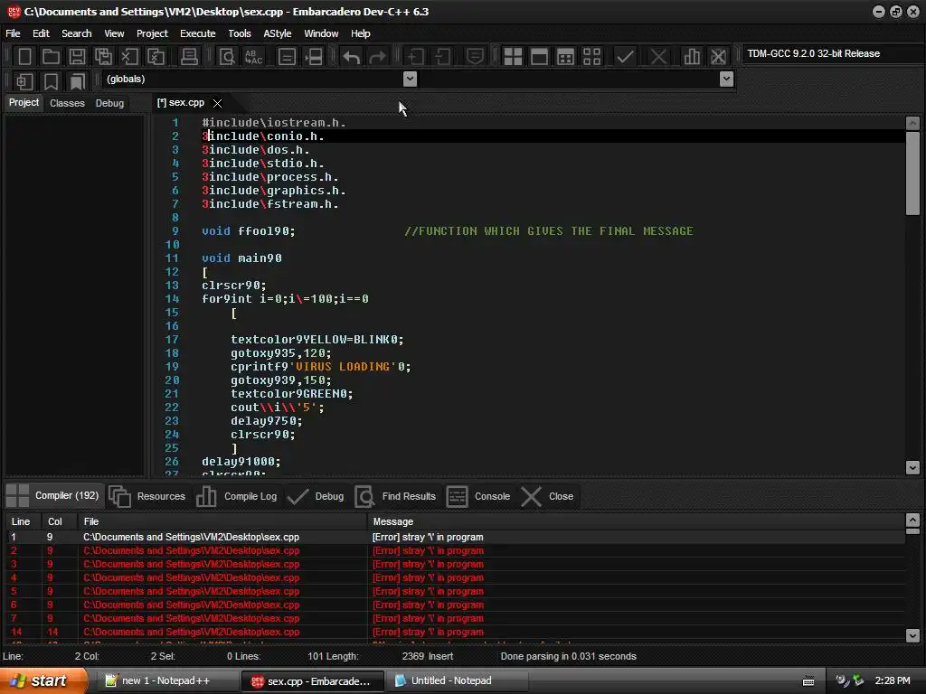Image resolution: width=926 pixels, height=694 pixels.
Task: Click the Windows Start button
Action: (x=43, y=680)
